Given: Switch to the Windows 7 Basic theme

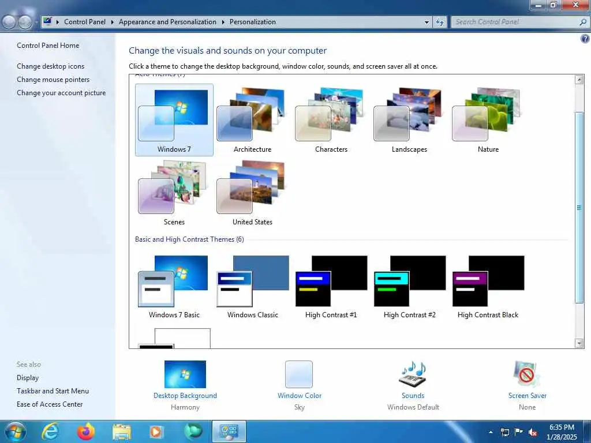Looking at the screenshot, I should [x=174, y=287].
